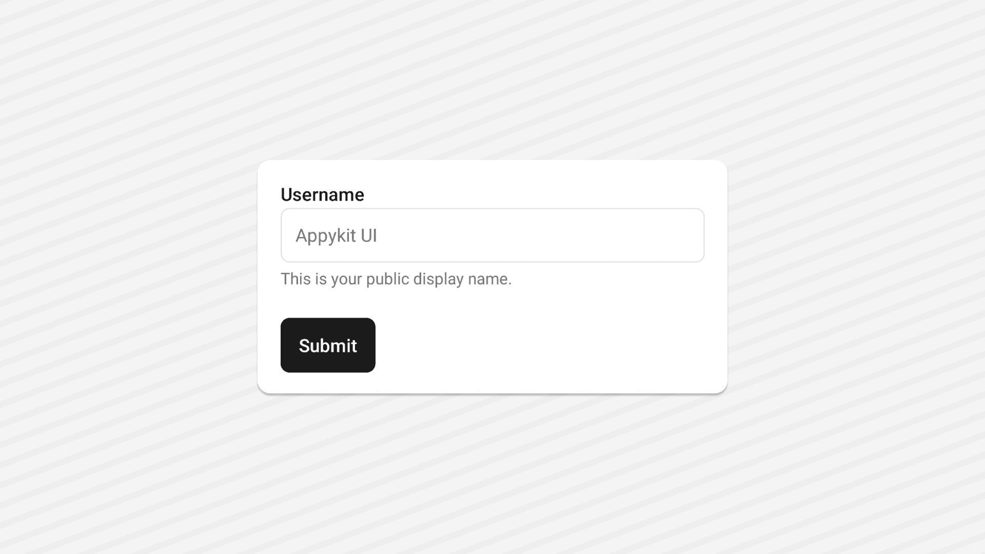The image size is (985, 554).
Task: Click the gray description under the input
Action: (396, 279)
